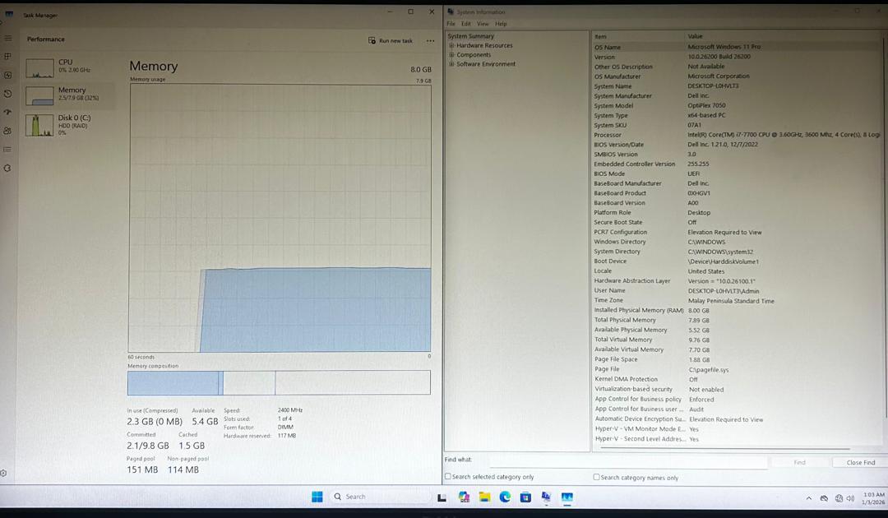
Task: Click Run new task button
Action: point(391,40)
